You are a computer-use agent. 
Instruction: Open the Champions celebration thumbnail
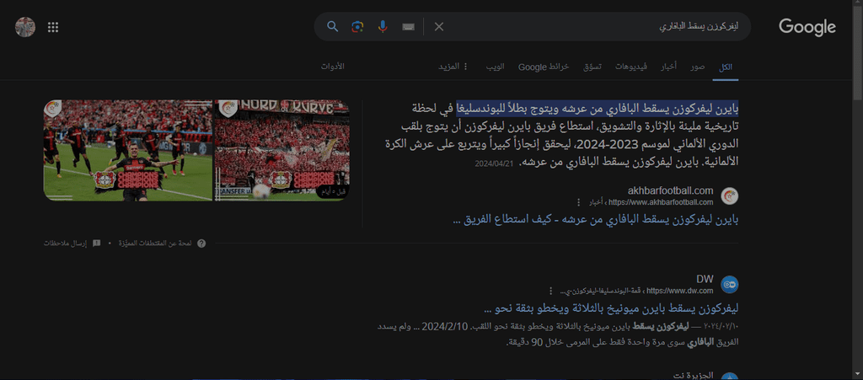point(128,150)
